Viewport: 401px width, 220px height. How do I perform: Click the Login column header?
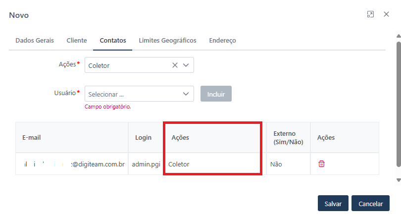143,138
